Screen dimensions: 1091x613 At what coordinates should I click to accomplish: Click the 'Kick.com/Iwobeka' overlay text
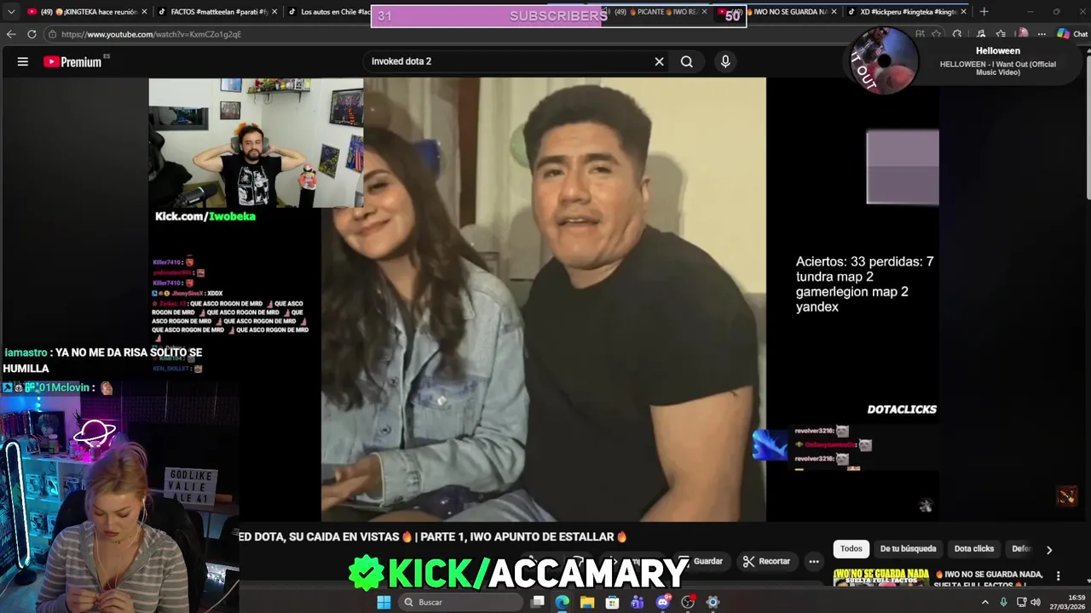205,216
